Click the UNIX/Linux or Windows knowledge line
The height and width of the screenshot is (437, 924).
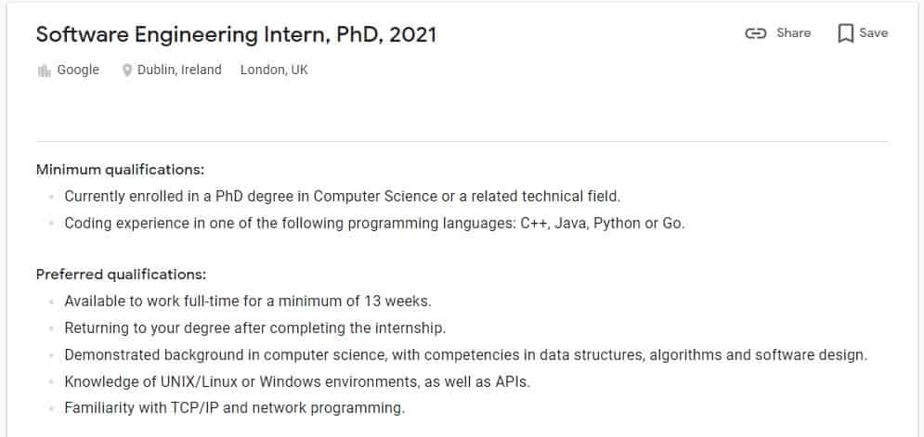(x=297, y=381)
